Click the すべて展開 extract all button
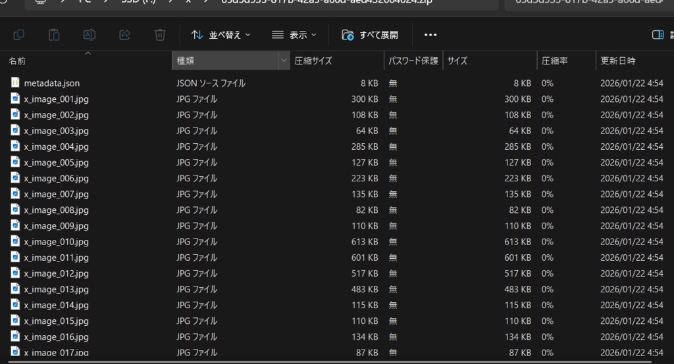 pos(370,35)
